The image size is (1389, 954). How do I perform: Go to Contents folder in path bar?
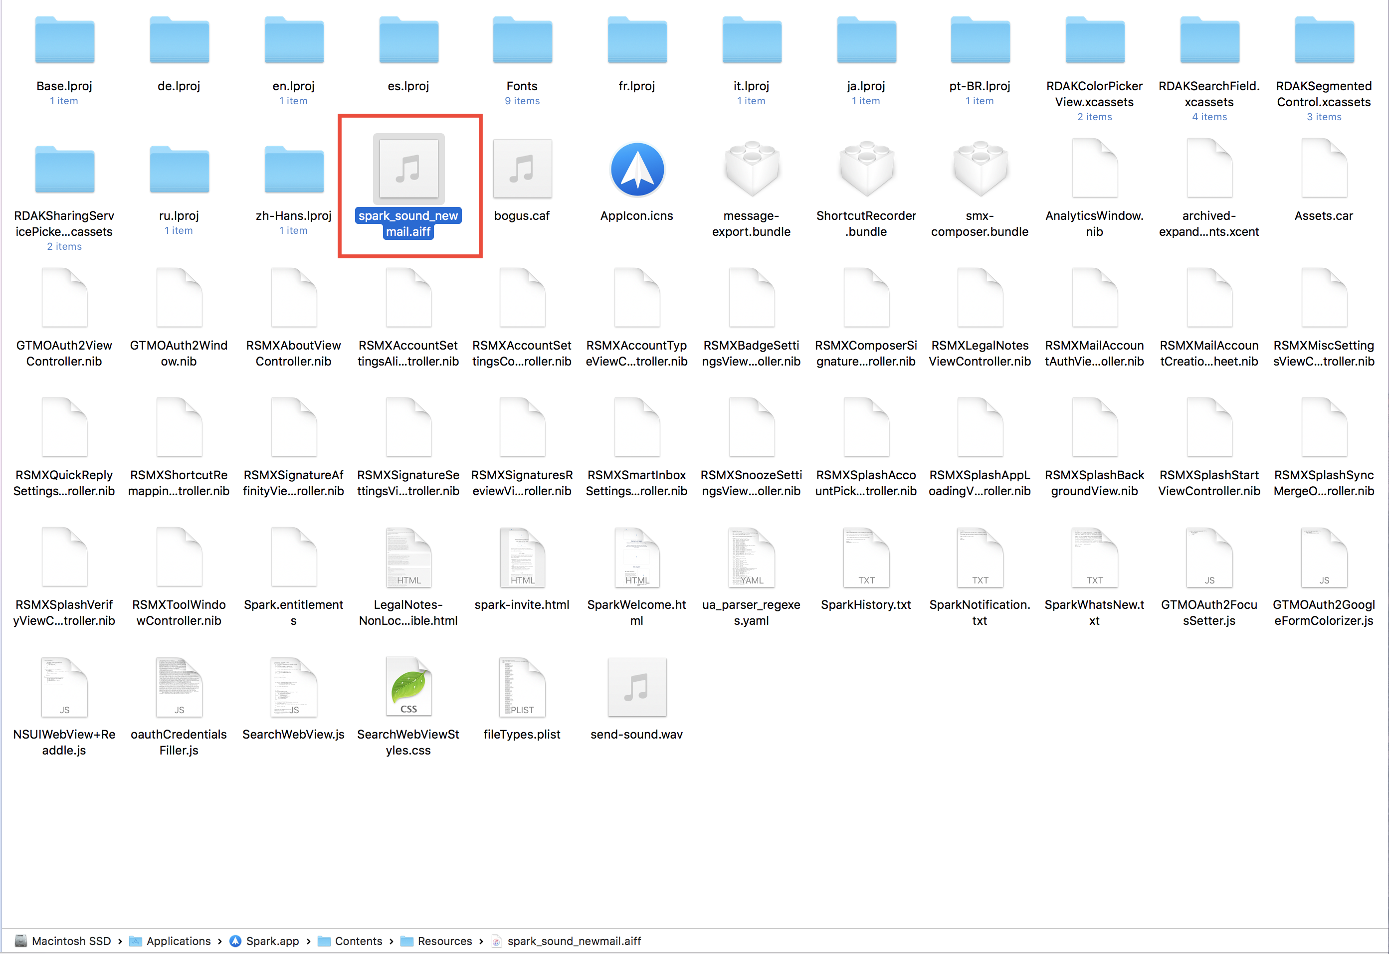358,942
